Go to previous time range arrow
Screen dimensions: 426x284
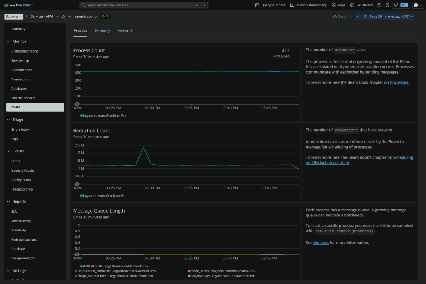pyautogui.click(x=358, y=17)
